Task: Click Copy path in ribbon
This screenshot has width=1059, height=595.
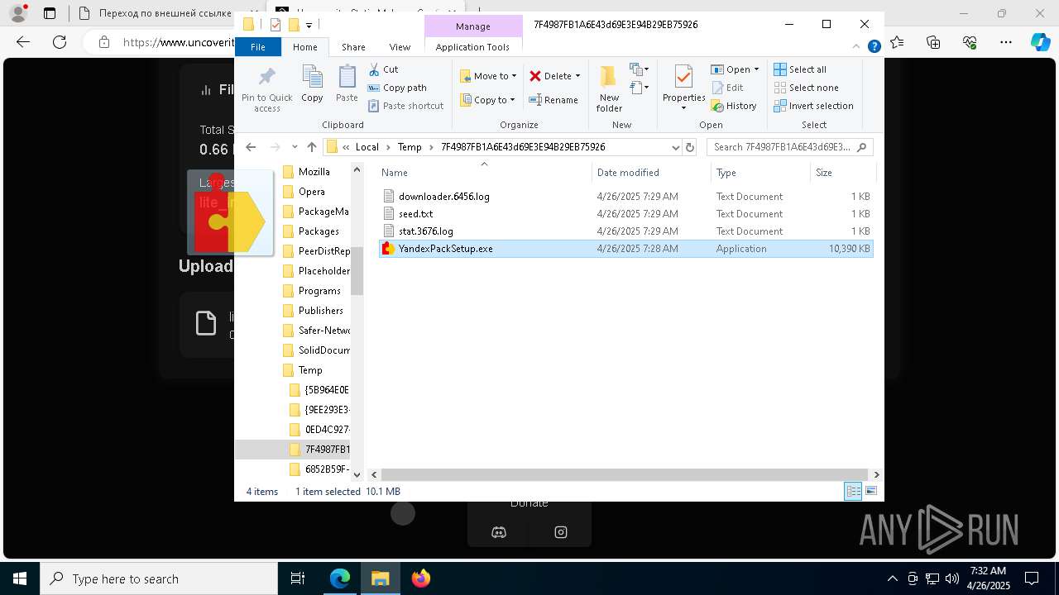Action: [397, 88]
